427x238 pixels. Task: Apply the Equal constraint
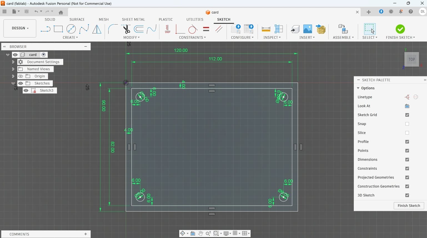click(x=206, y=29)
